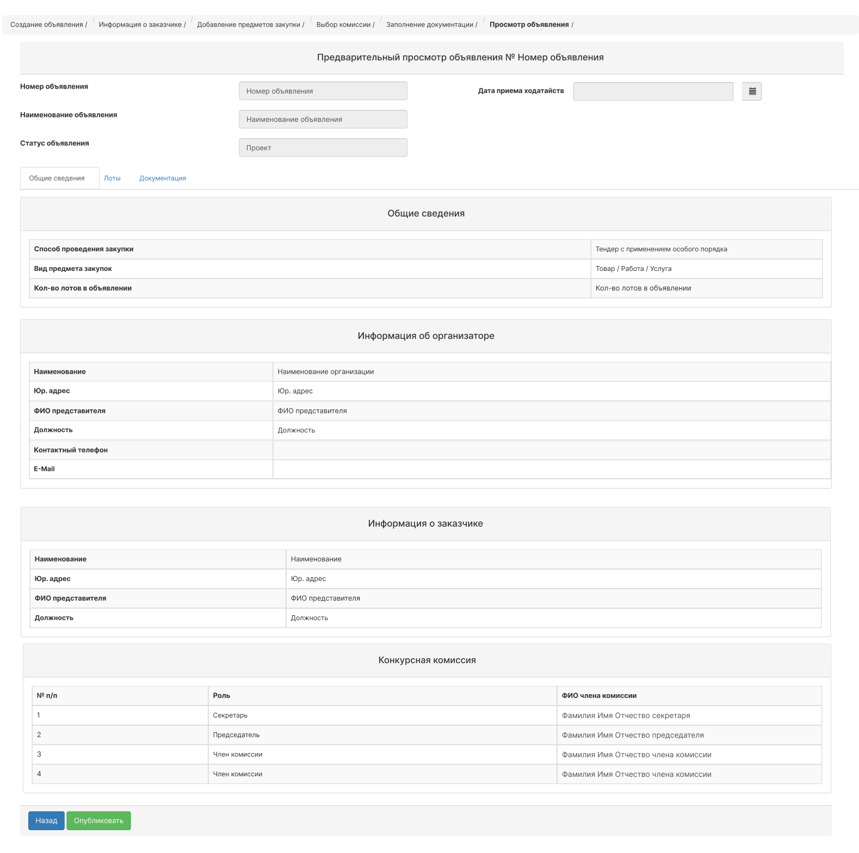Screen dimensions: 859x853
Task: Open 'Выбор комиссии' breadcrumb step
Action: pyautogui.click(x=343, y=24)
